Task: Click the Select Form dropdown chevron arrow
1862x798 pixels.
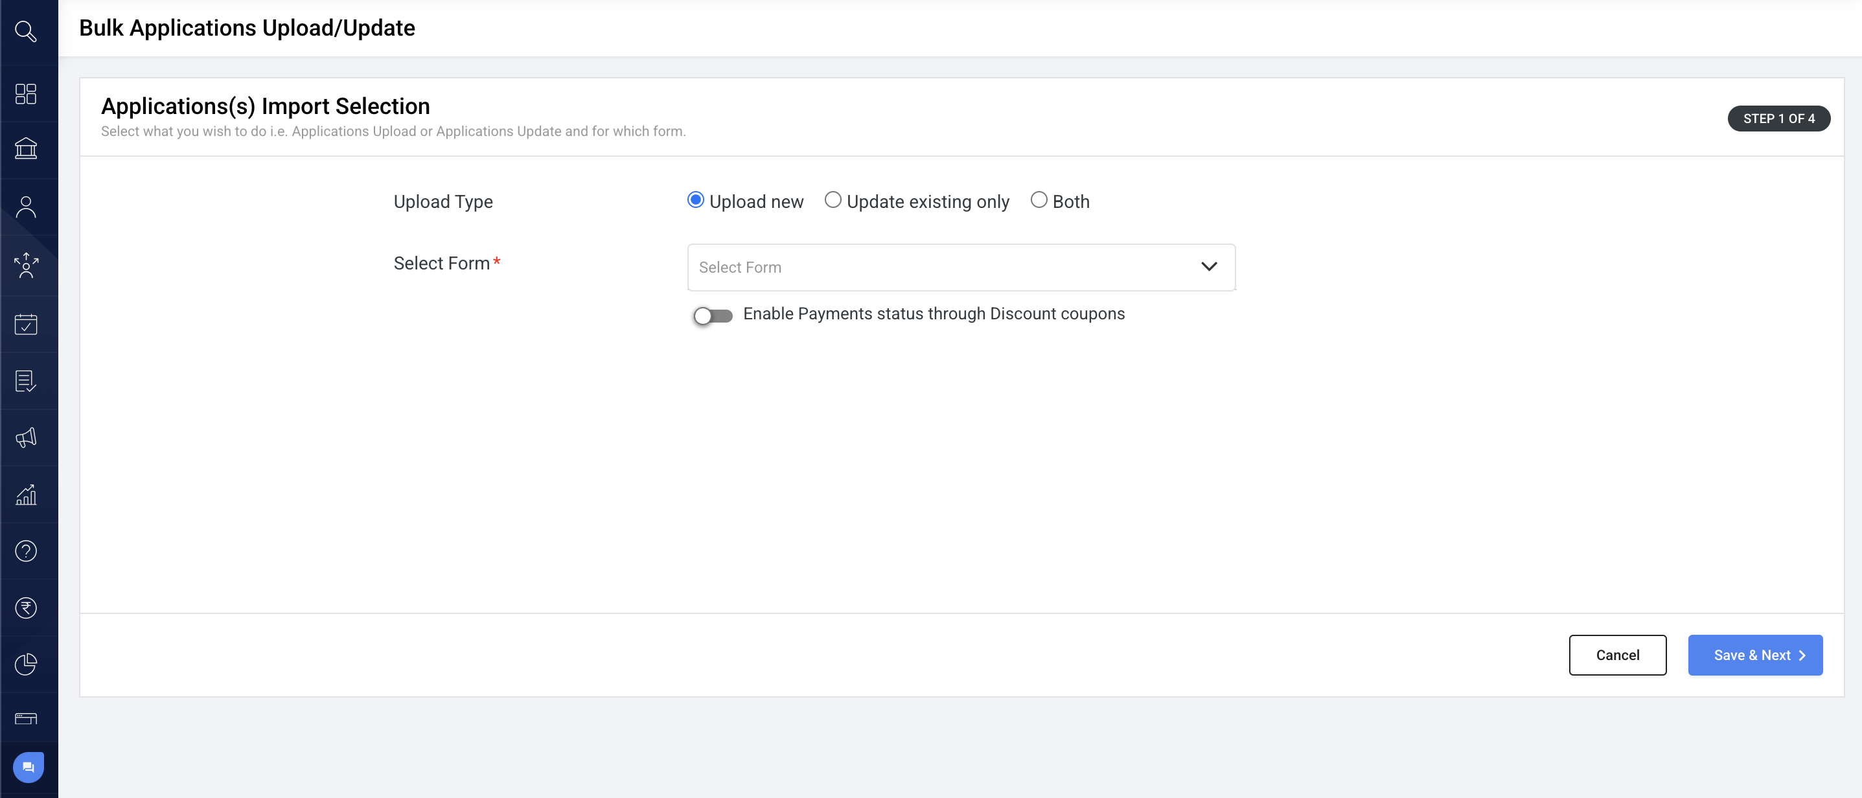Action: 1208,267
